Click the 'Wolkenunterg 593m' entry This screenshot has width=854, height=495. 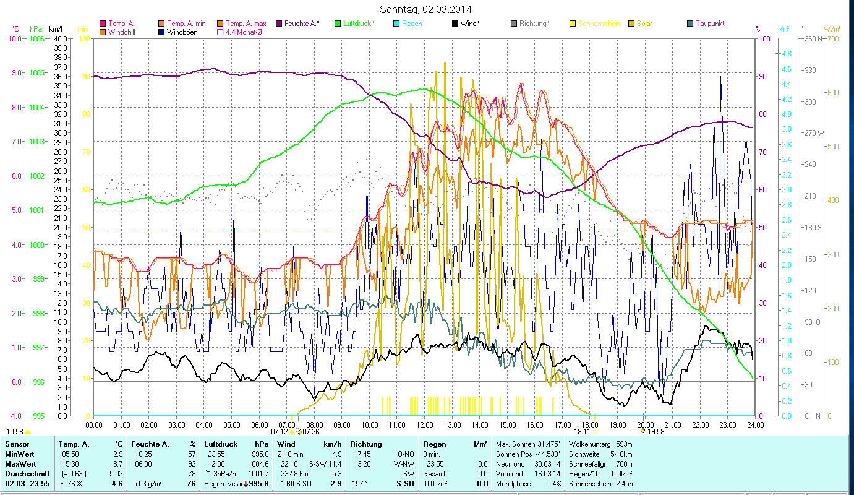[600, 444]
